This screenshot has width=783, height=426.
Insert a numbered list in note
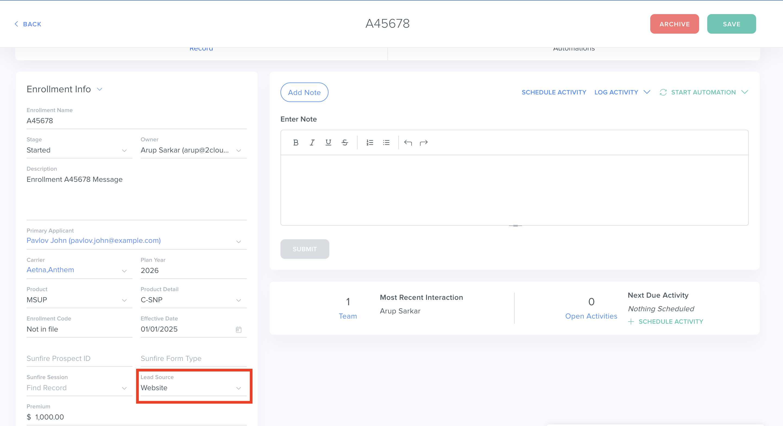point(370,142)
